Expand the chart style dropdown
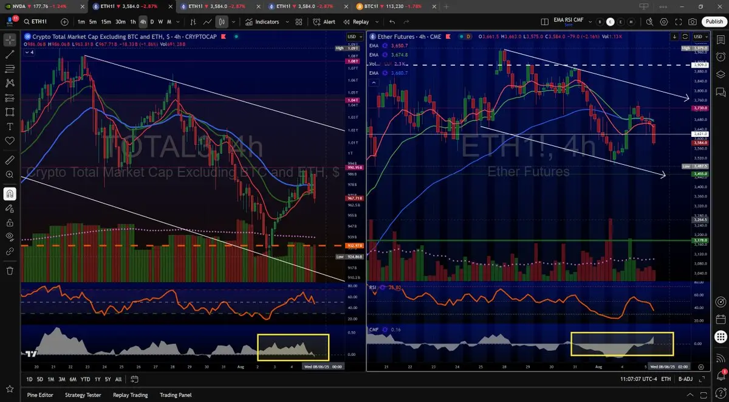This screenshot has height=402, width=729. tap(234, 22)
